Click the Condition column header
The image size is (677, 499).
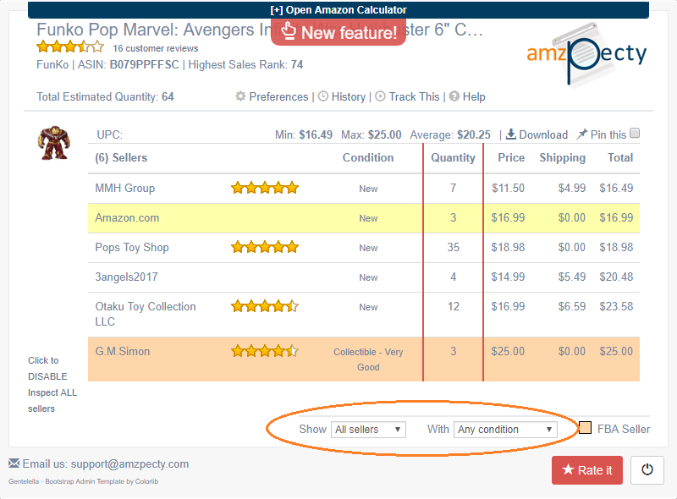368,157
